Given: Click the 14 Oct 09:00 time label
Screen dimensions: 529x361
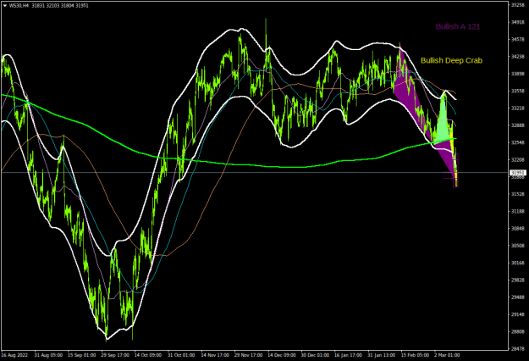Looking at the screenshot, I should coord(148,355).
